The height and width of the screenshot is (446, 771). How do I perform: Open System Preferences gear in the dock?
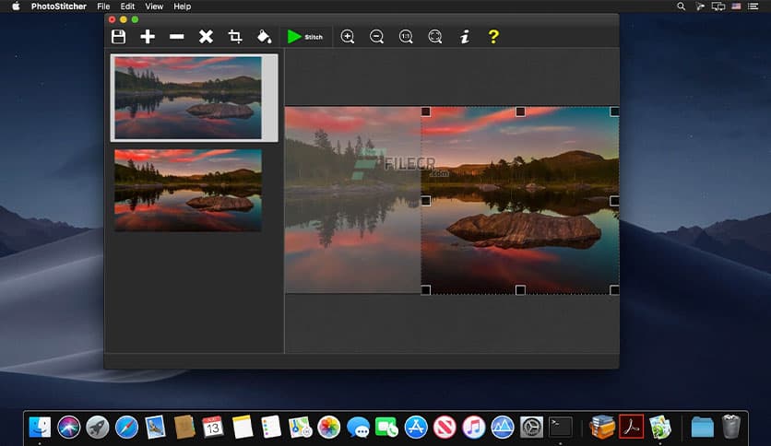[x=531, y=427]
